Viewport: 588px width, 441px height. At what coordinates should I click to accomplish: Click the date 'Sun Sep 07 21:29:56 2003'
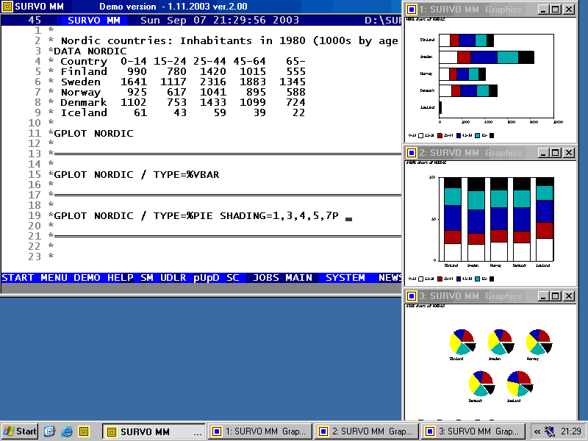click(x=219, y=21)
